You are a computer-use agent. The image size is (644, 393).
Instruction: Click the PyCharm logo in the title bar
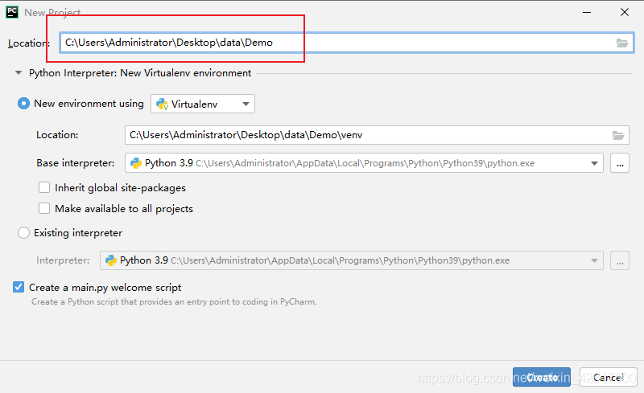point(12,12)
